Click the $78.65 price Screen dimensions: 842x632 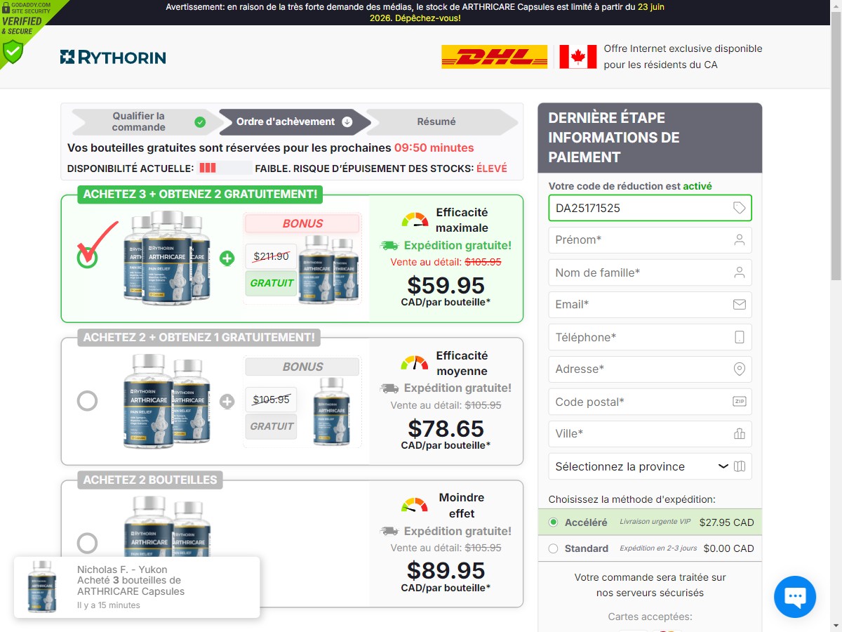pos(446,428)
